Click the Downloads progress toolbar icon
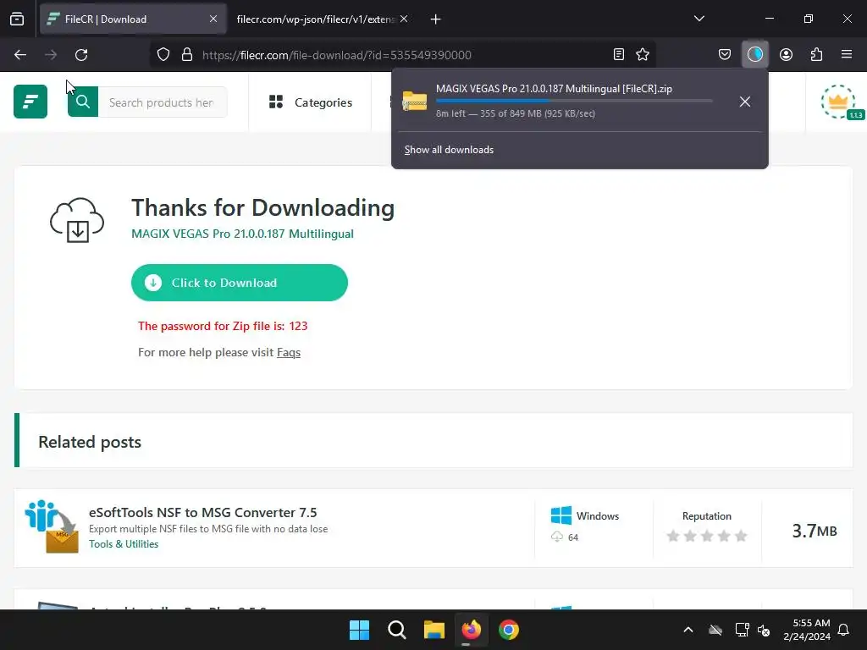 754,54
